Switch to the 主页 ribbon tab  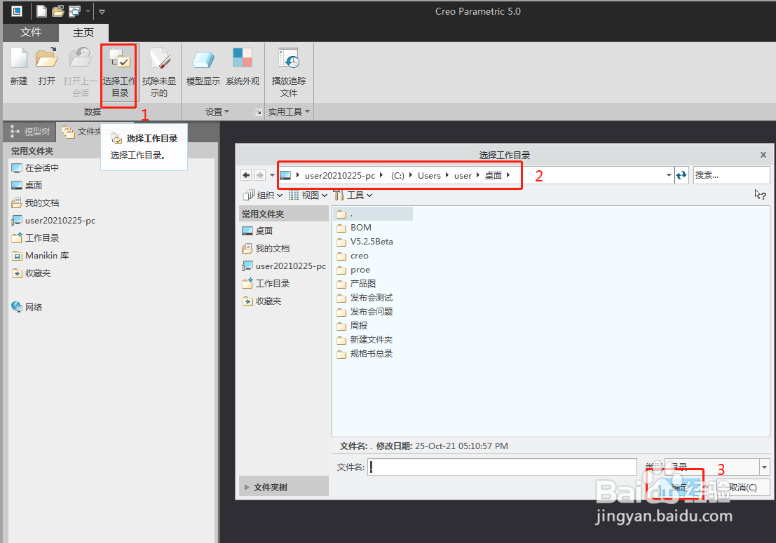coord(83,33)
